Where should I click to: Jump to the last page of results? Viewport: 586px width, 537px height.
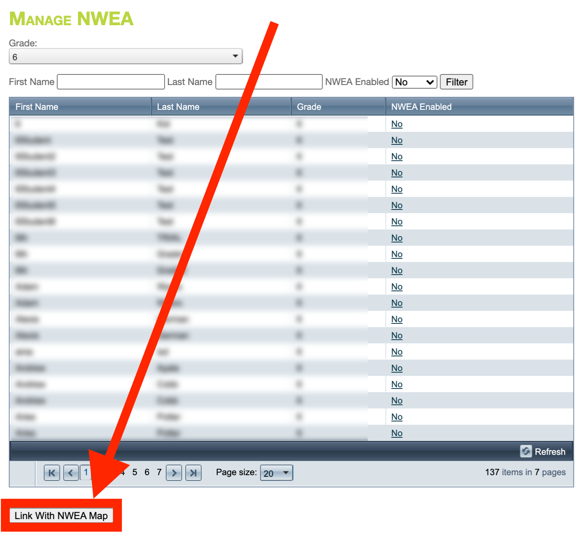(193, 473)
